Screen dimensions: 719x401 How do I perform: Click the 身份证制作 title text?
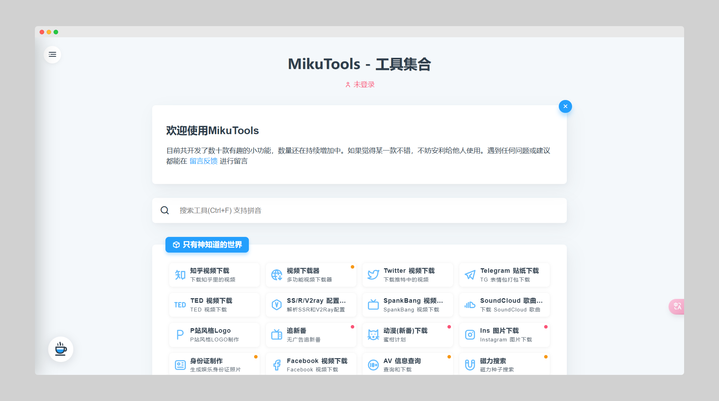point(206,361)
